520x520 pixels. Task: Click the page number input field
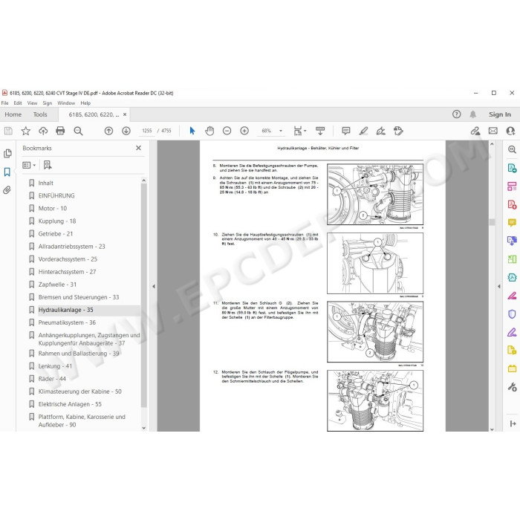tap(146, 131)
